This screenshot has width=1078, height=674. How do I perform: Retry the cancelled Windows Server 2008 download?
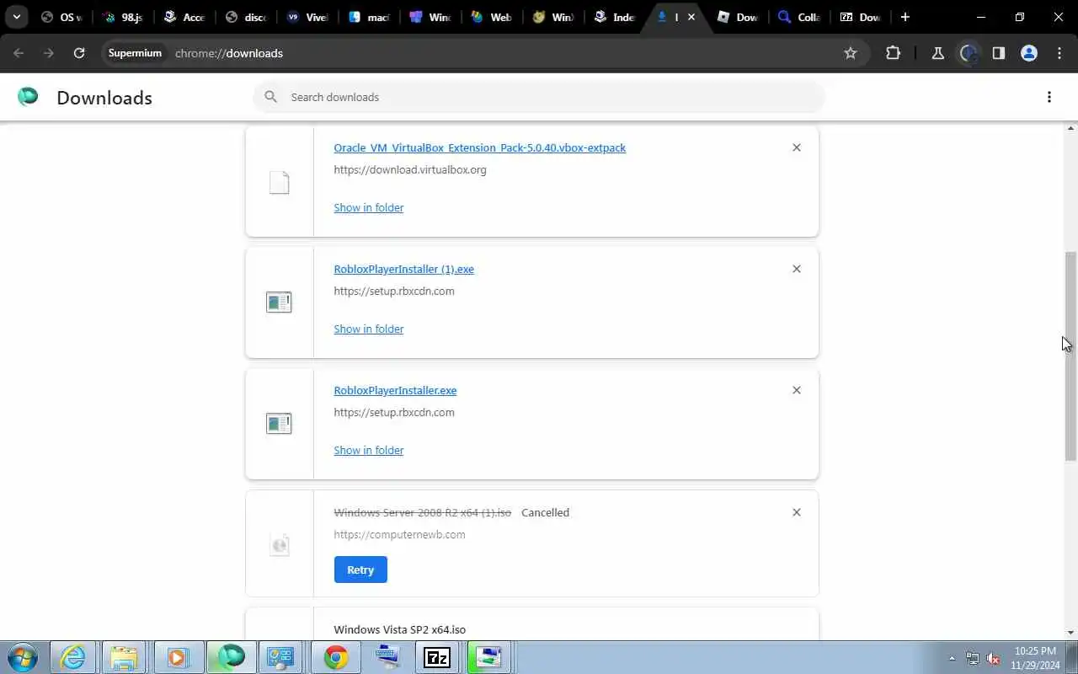click(x=360, y=570)
